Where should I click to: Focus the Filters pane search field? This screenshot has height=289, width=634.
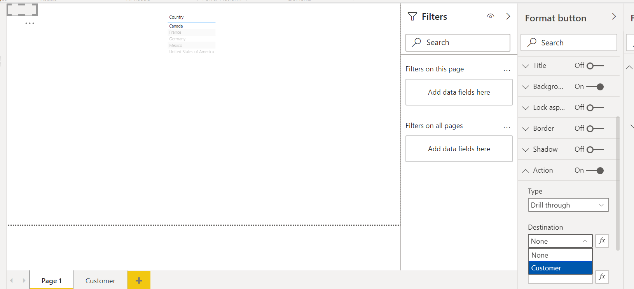[458, 43]
